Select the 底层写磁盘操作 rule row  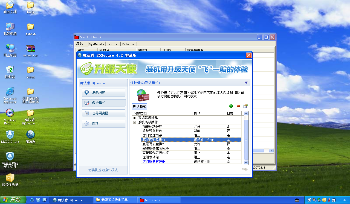coord(191,144)
